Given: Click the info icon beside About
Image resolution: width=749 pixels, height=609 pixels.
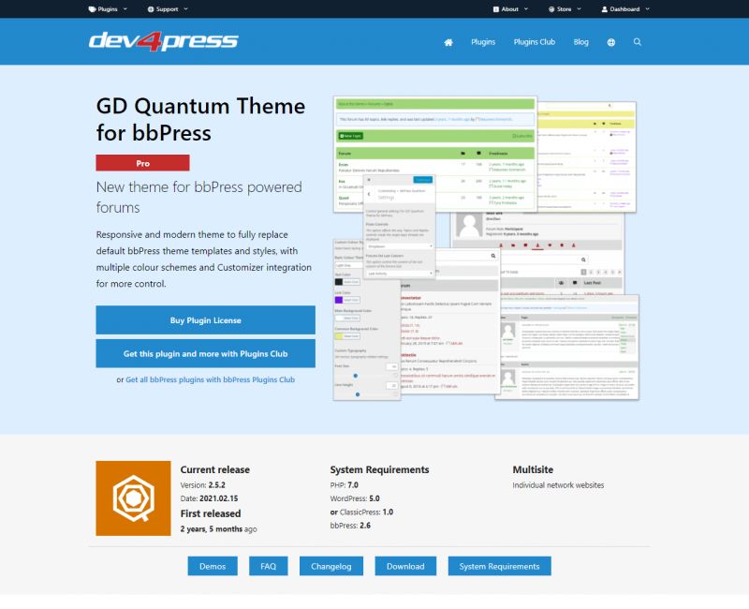Looking at the screenshot, I should coord(494,9).
